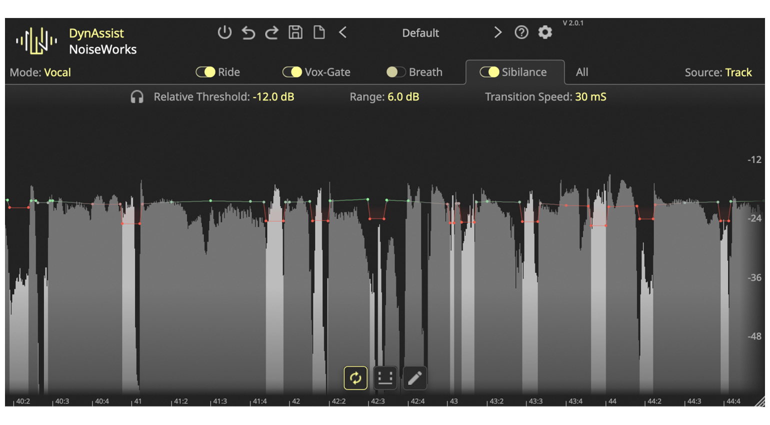Click the refresh/re-analyze loop button
Image resolution: width=770 pixels, height=425 pixels.
tap(355, 378)
